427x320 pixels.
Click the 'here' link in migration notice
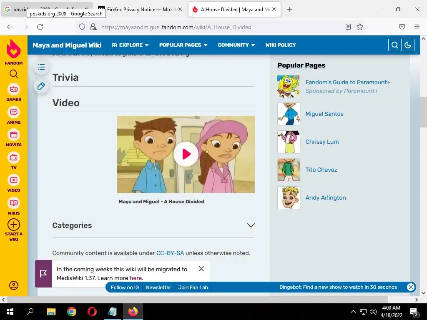coord(136,278)
